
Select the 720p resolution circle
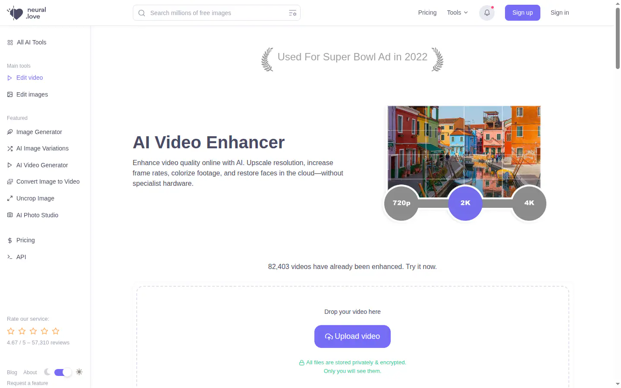coord(401,203)
